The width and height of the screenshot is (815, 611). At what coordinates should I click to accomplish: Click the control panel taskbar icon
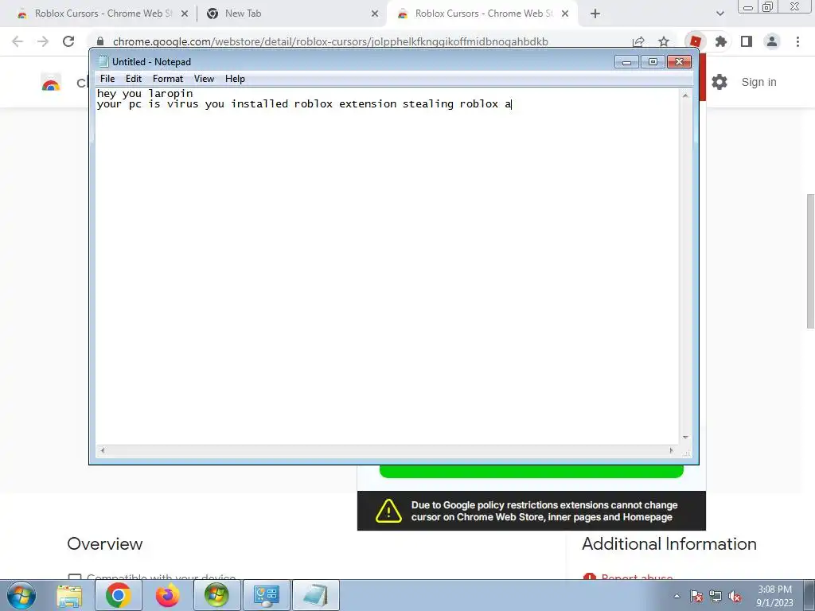point(266,595)
